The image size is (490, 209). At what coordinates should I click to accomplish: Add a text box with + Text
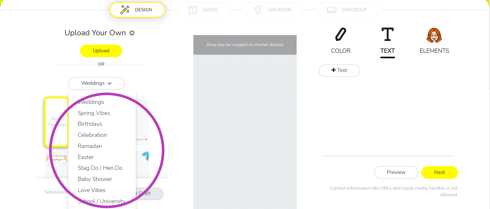click(x=339, y=70)
